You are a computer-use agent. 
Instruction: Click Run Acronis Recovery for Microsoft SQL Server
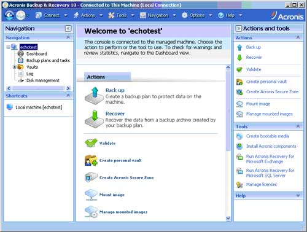[x=270, y=173]
